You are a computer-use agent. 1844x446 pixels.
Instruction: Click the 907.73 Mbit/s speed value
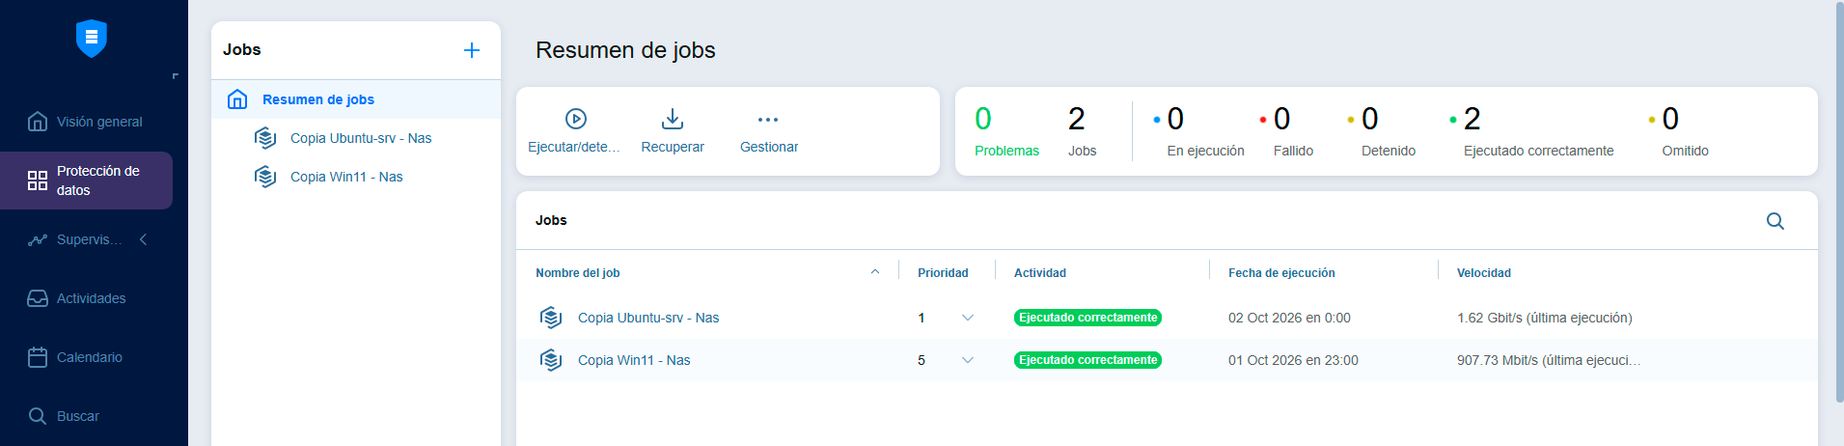[1549, 360]
